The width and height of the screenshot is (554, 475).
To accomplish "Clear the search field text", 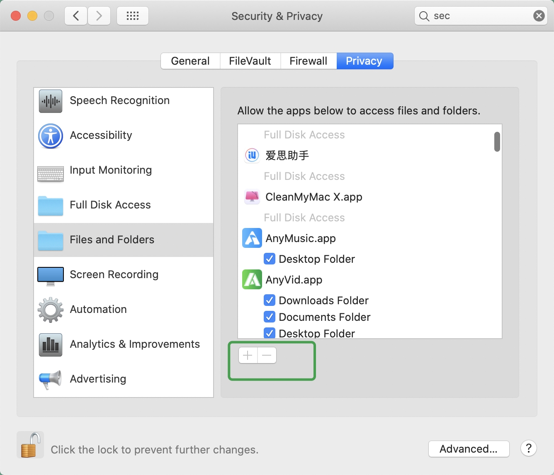I will [539, 16].
